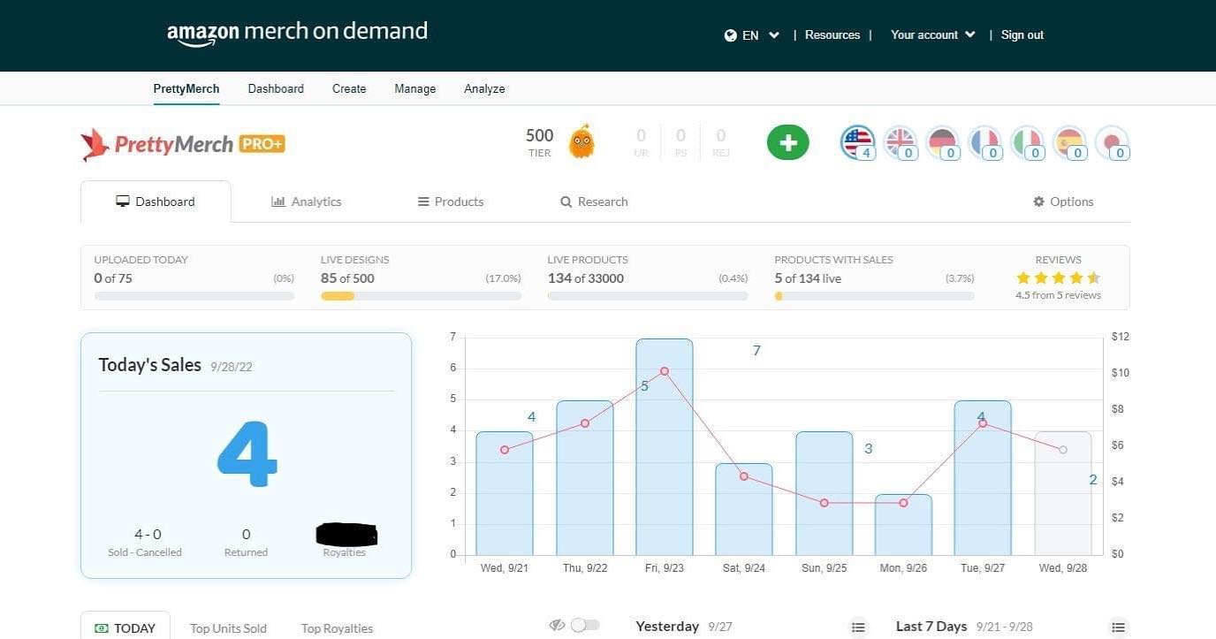Image resolution: width=1216 pixels, height=639 pixels.
Task: Click the Amazon Merch on Demand logo
Action: pos(297,33)
